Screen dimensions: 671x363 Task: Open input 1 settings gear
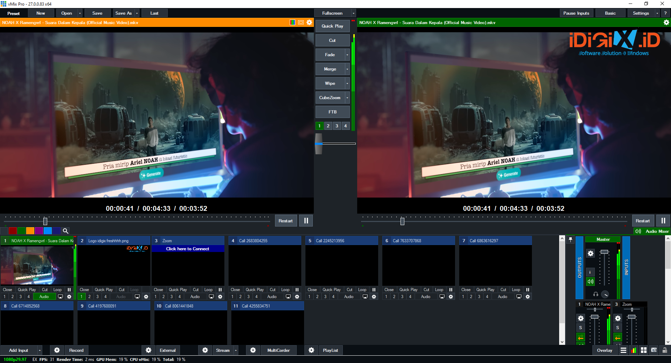tap(69, 297)
